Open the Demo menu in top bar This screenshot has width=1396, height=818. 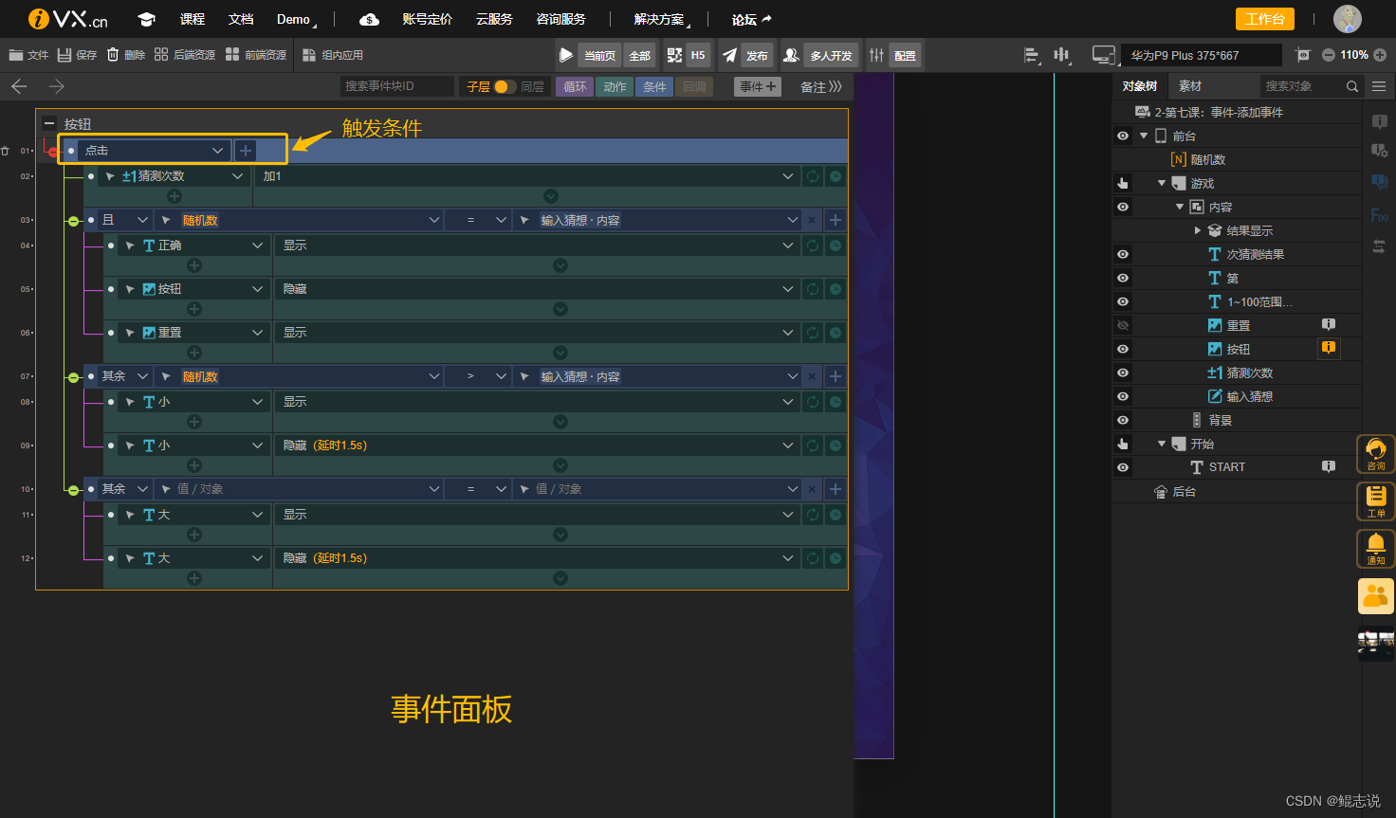click(292, 18)
